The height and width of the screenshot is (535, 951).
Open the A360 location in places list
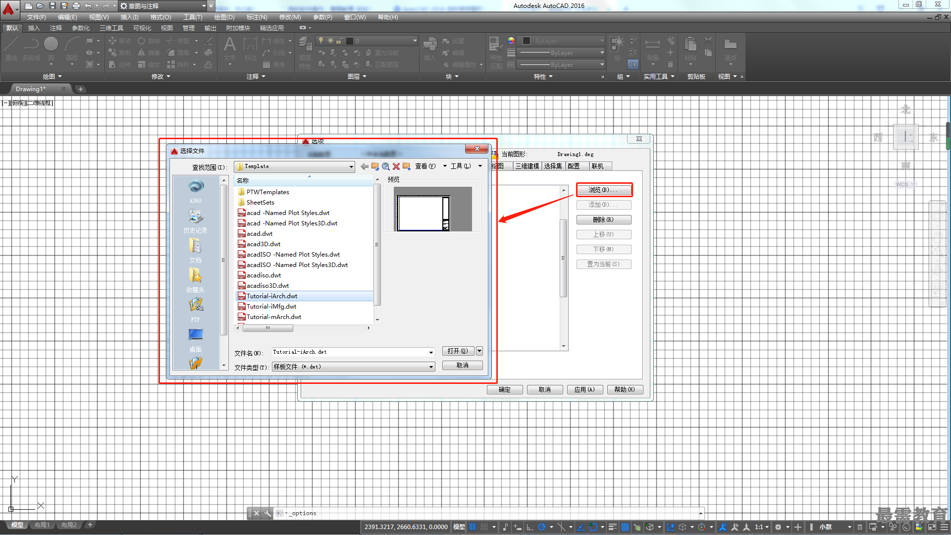point(196,192)
